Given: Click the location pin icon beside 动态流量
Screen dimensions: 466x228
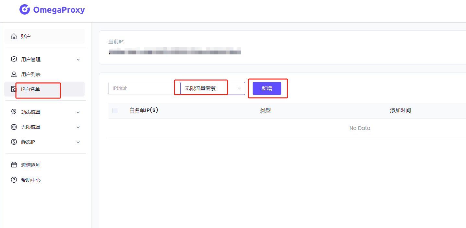Looking at the screenshot, I should [x=14, y=112].
